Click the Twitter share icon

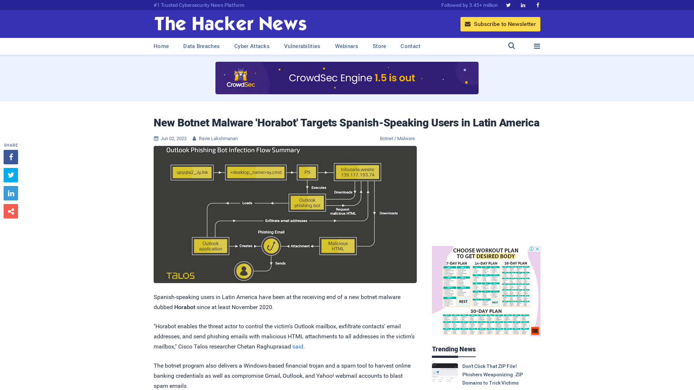click(x=10, y=175)
